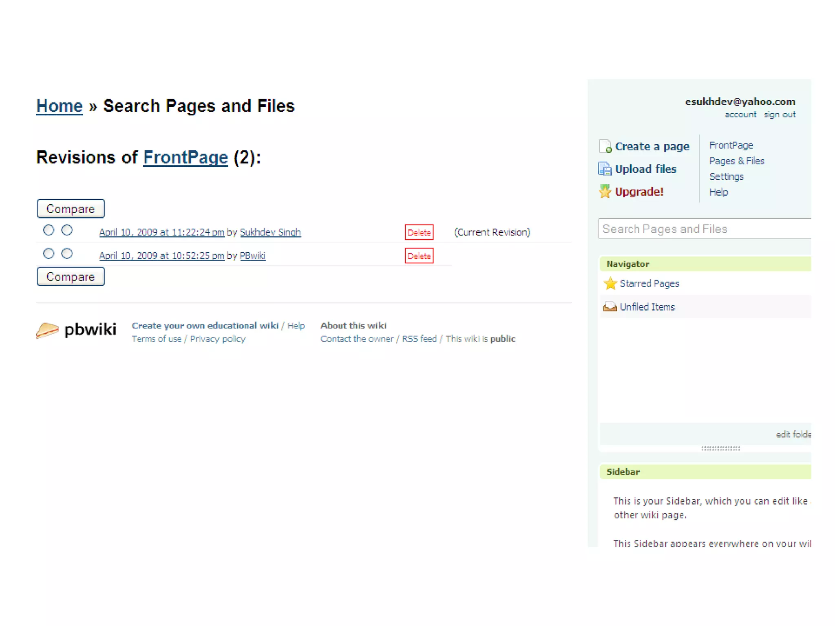The width and height of the screenshot is (835, 626).
Task: Click the Starred Pages star icon
Action: [610, 283]
